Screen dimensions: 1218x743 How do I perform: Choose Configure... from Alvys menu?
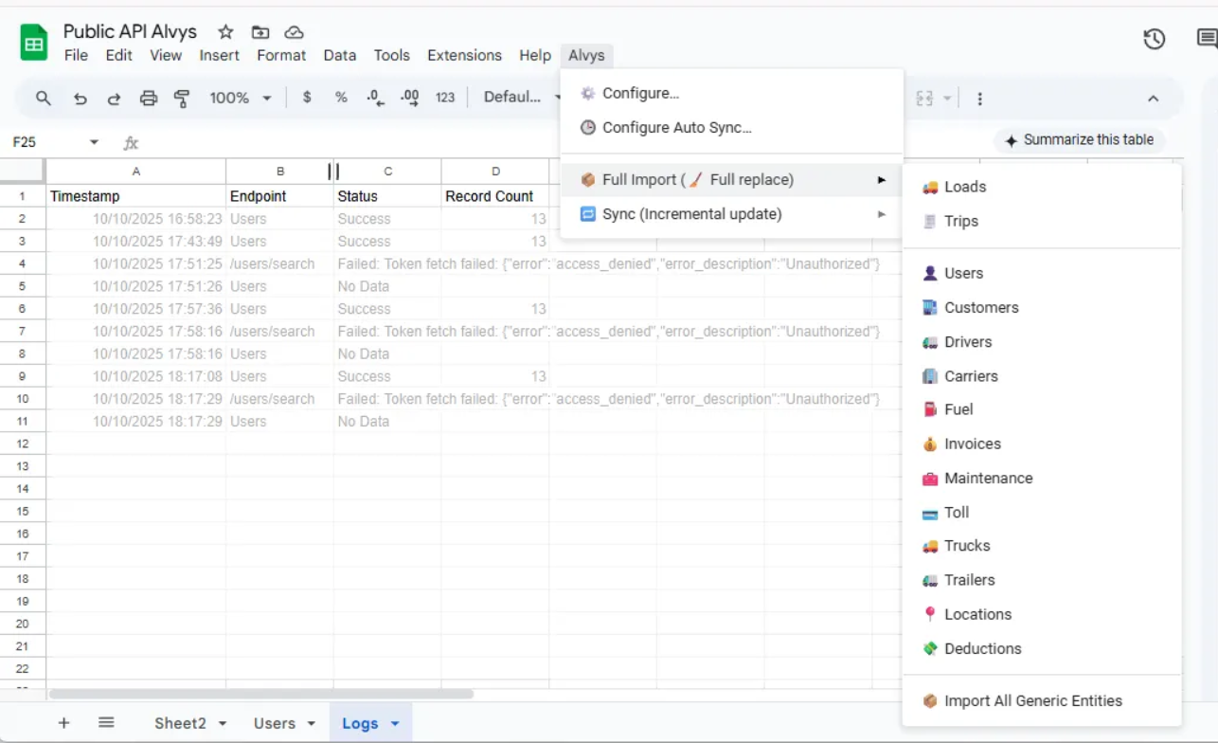(732, 94)
